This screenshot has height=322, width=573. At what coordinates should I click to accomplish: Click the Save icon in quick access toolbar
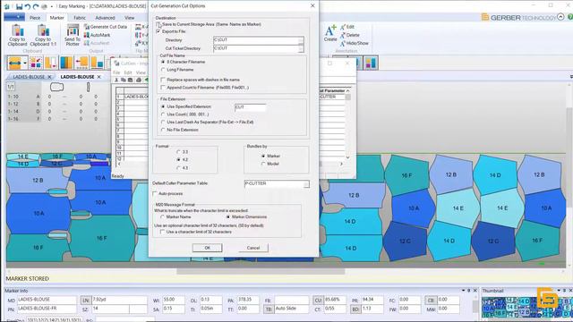(20, 6)
